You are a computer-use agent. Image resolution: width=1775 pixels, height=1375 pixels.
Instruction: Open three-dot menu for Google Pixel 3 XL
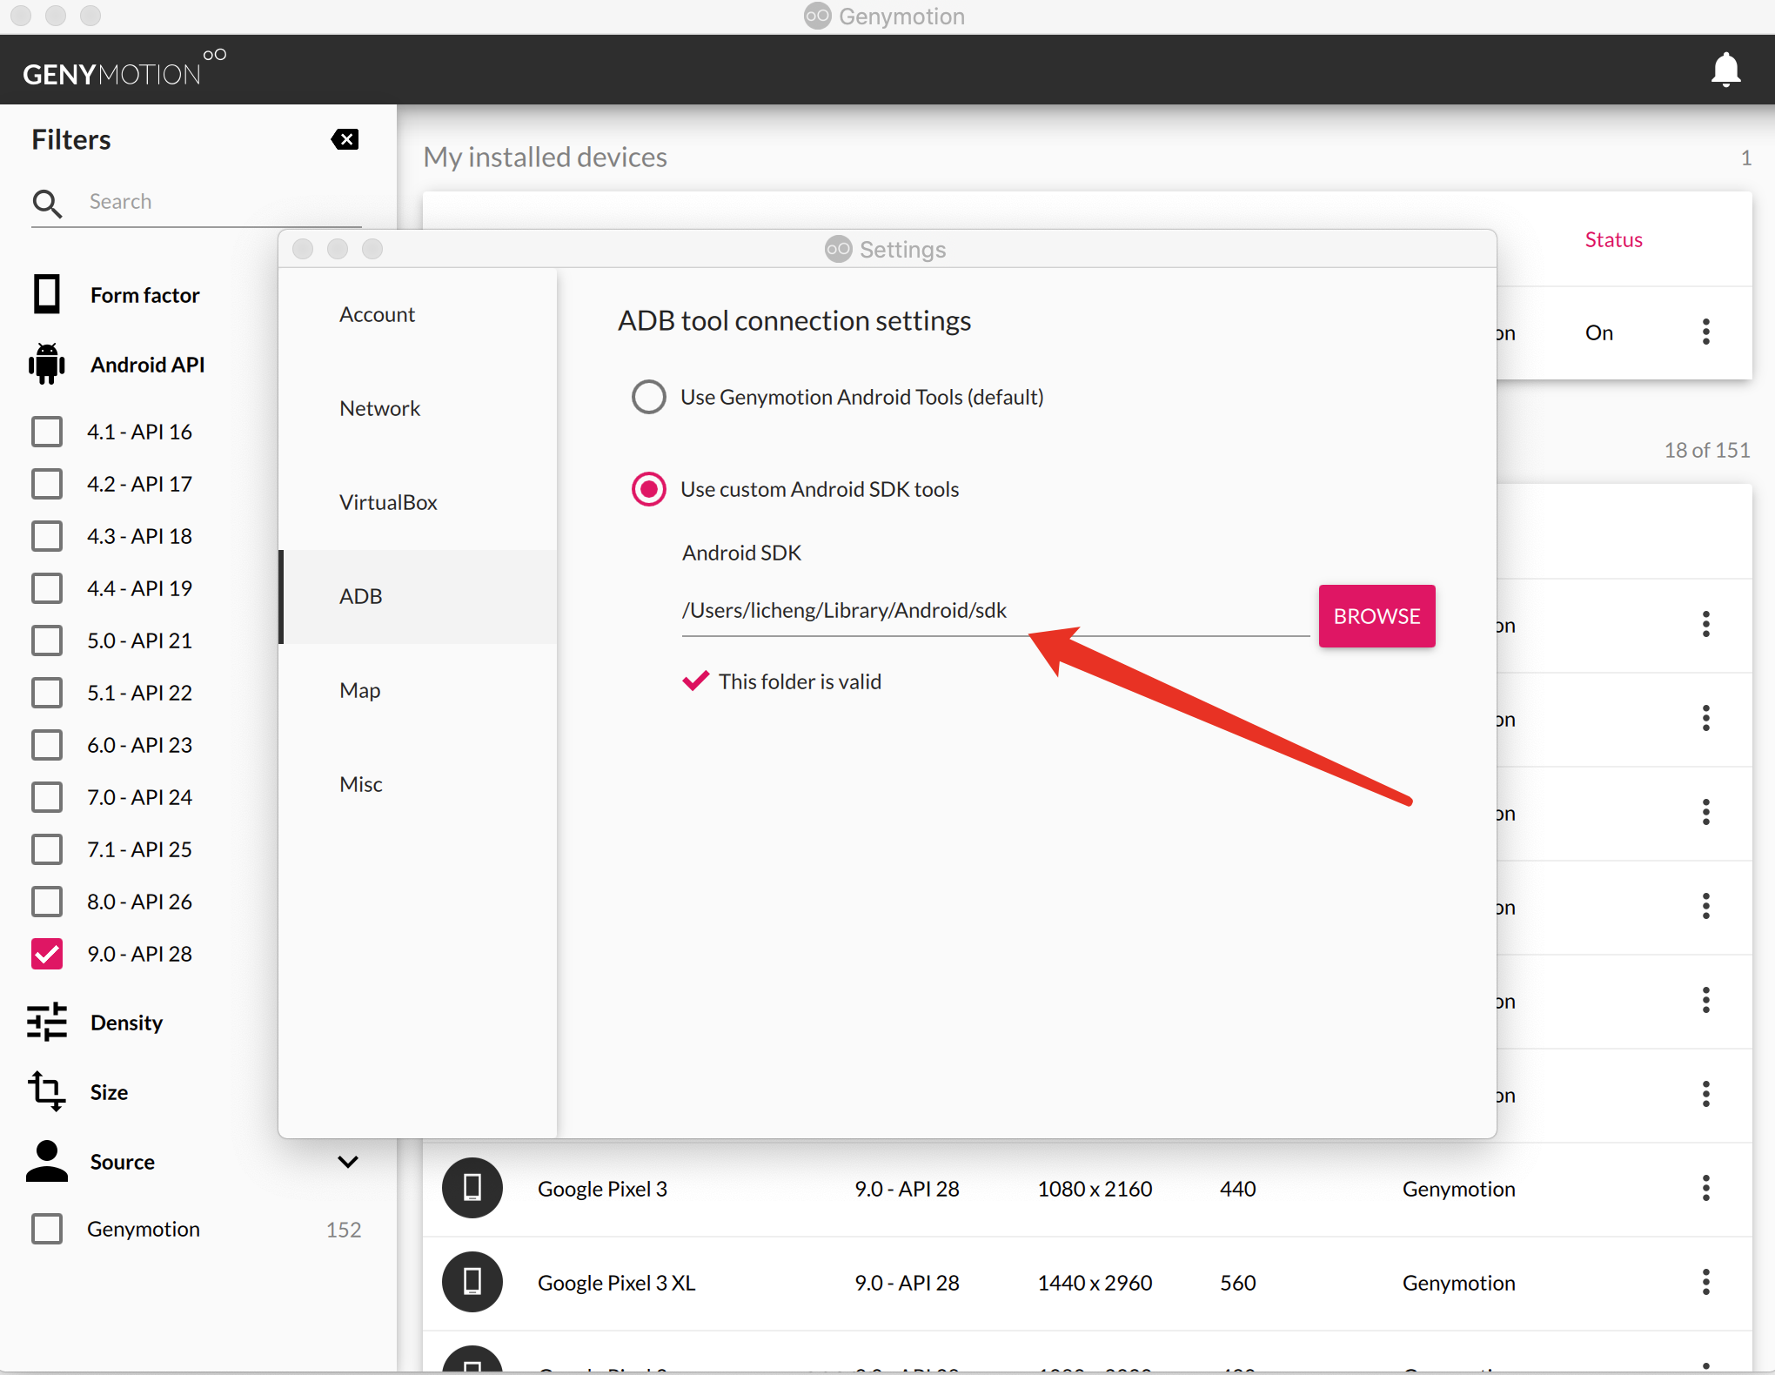point(1705,1282)
